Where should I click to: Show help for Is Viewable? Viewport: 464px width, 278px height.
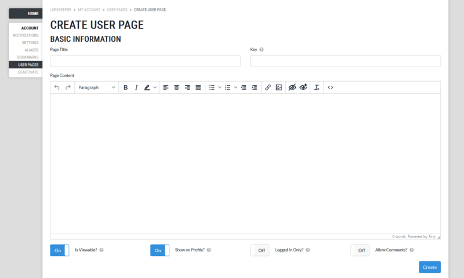(x=101, y=250)
